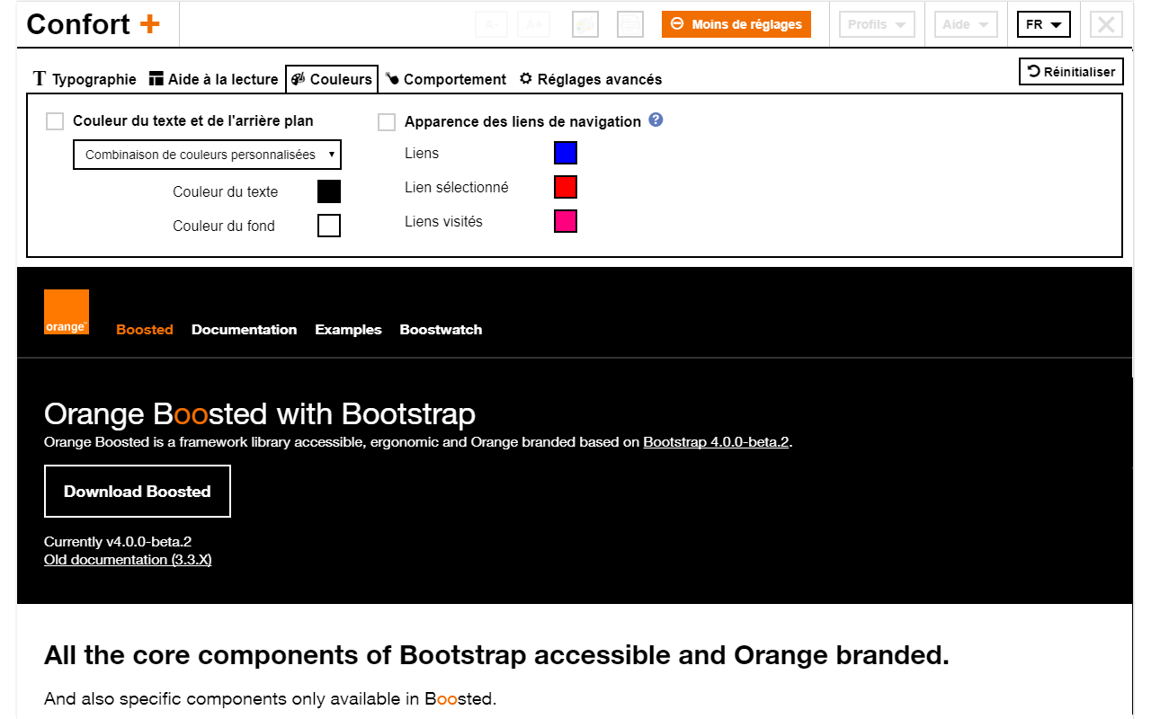Viewport: 1151px width, 719px height.
Task: Click 'And also specific components' paragraph
Action: pos(270,698)
